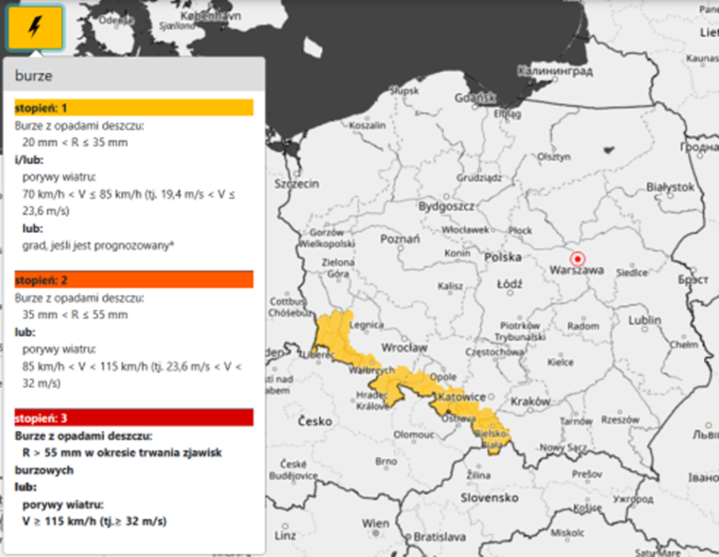The width and height of the screenshot is (719, 557).
Task: Select the red stopień: 3 header bar
Action: 134,418
